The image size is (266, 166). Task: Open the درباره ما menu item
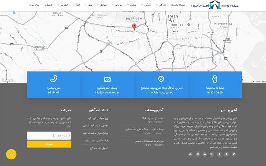click(48, 5)
